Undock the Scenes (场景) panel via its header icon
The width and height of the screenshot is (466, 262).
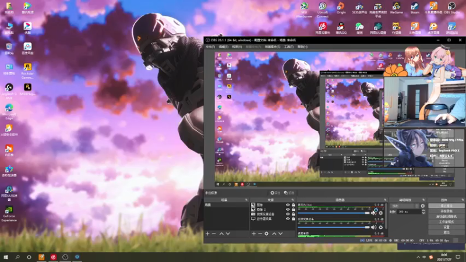coord(246,200)
